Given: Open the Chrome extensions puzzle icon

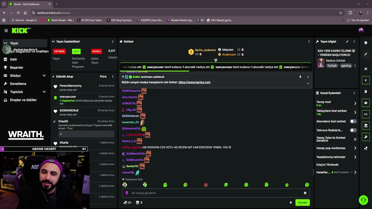Looking at the screenshot, I should pos(350,13).
